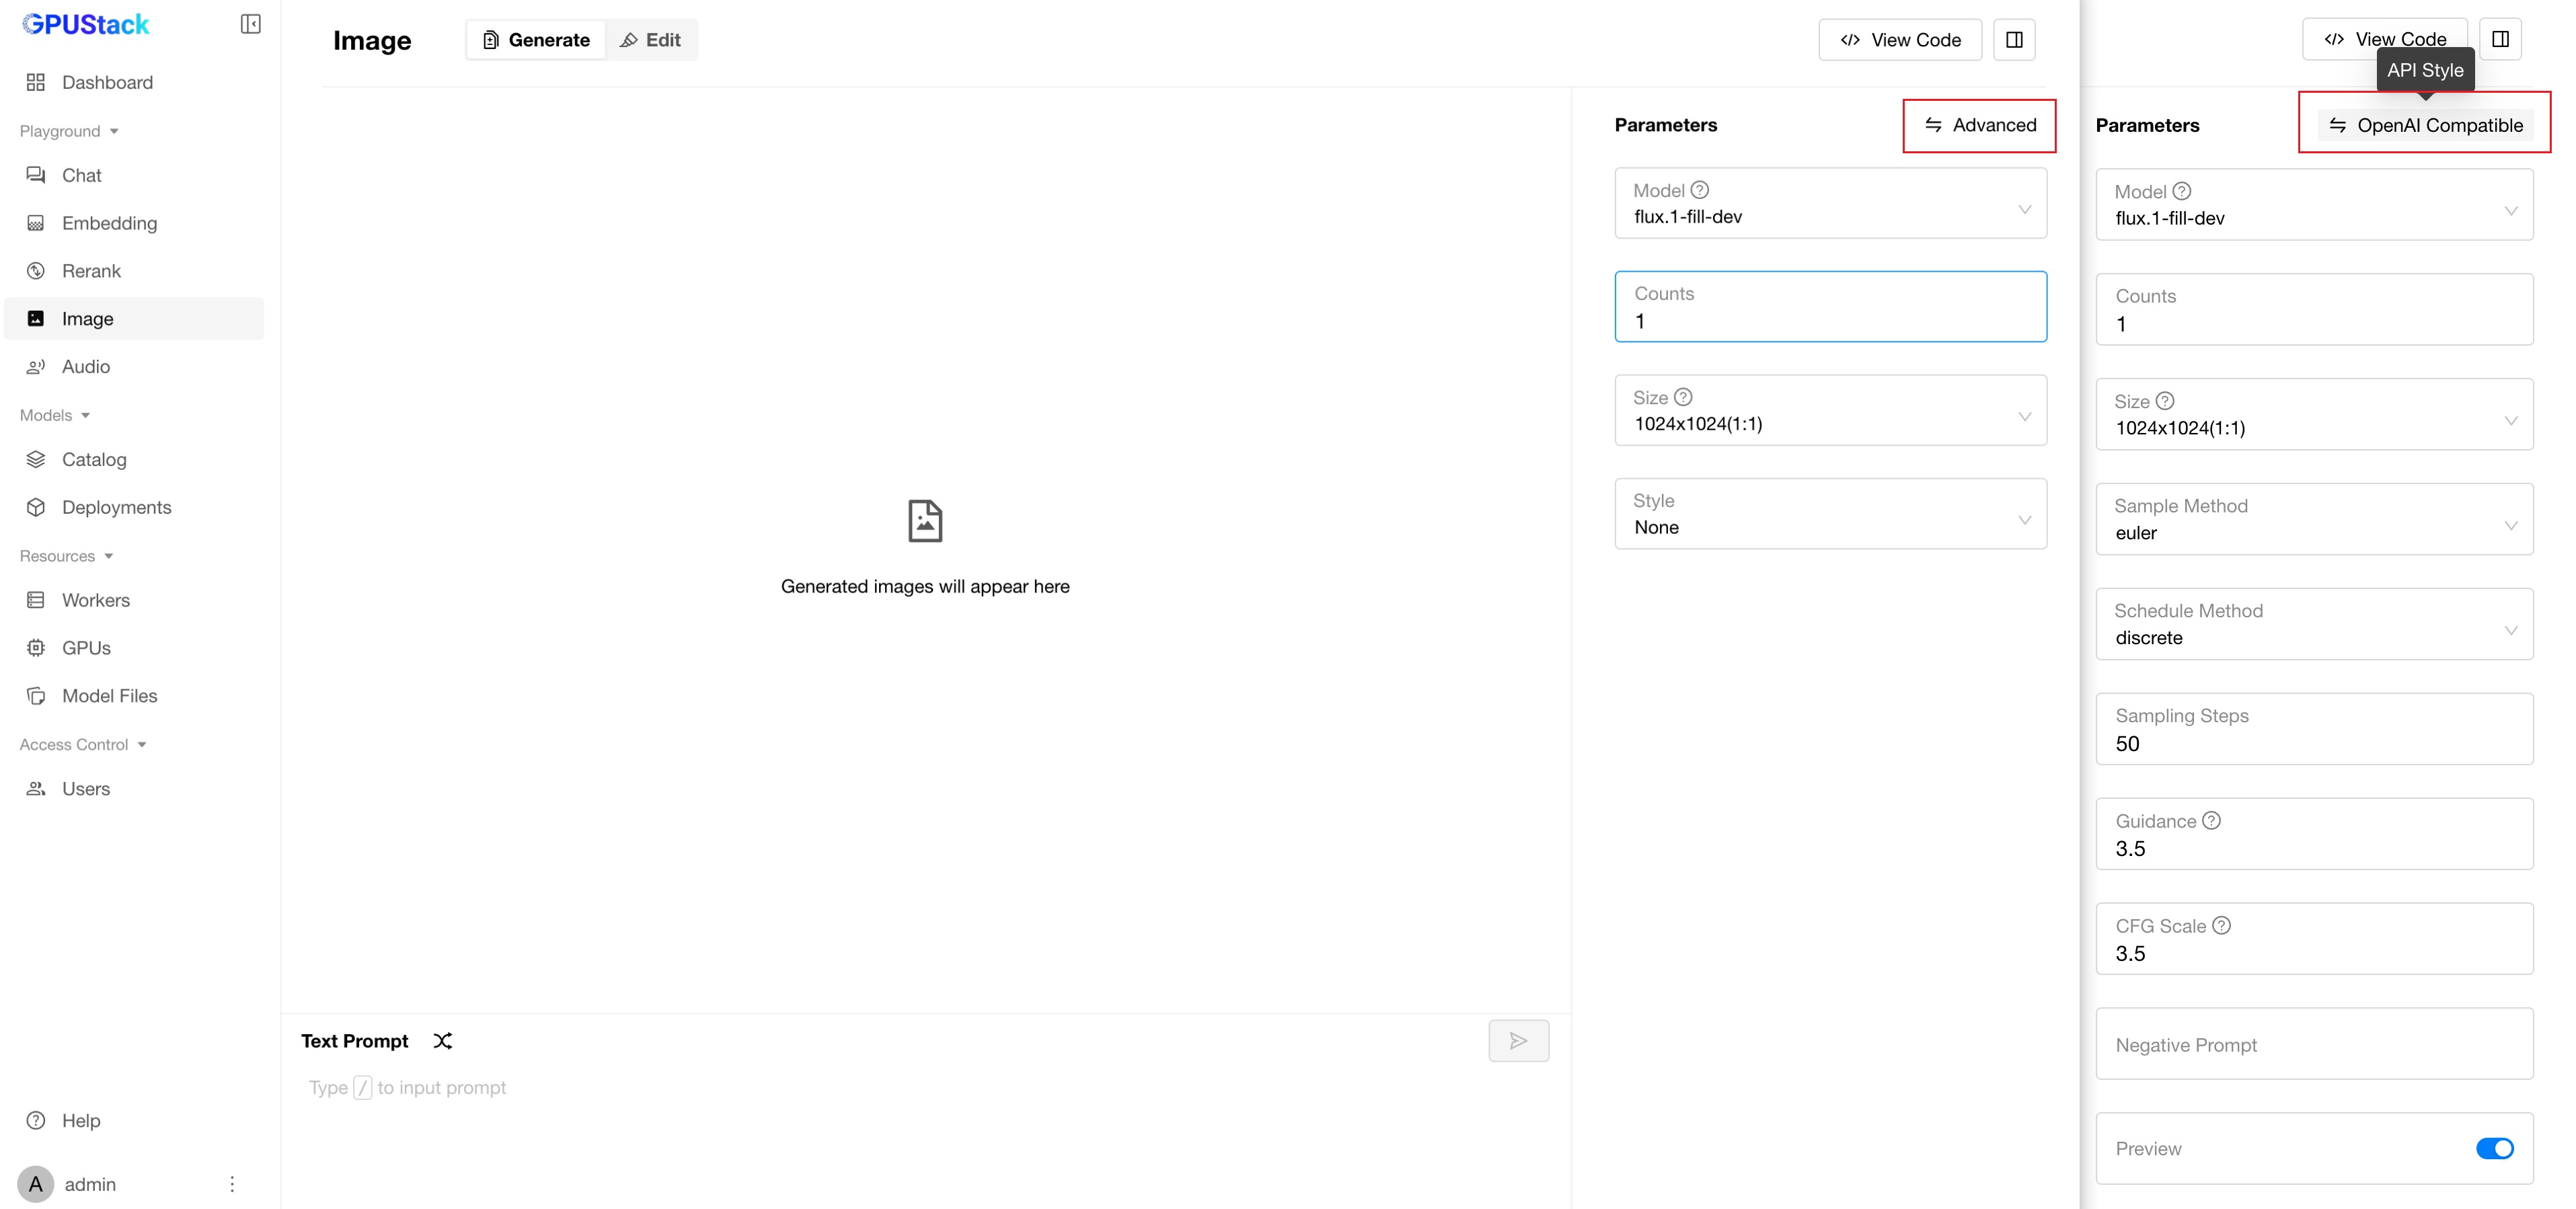Open the Sample Method dropdown showing euler
Screen dimensions: 2576x1209
coord(2314,520)
